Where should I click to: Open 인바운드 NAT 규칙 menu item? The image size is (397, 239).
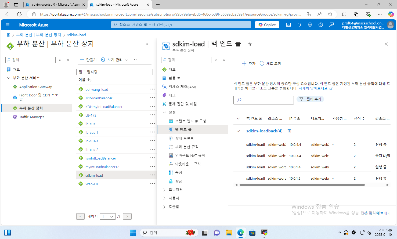click(x=190, y=155)
